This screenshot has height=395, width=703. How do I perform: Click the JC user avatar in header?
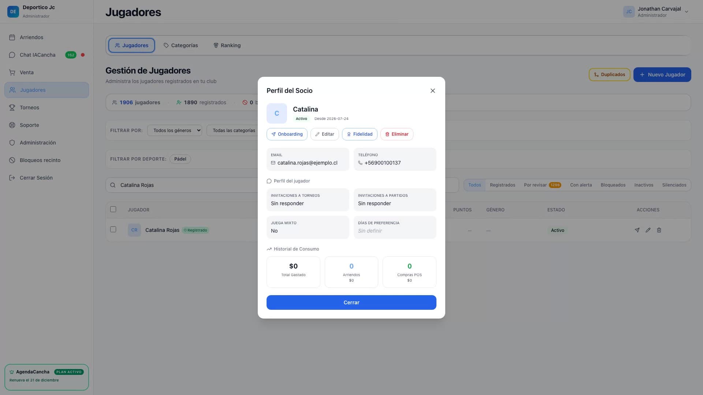pyautogui.click(x=629, y=11)
